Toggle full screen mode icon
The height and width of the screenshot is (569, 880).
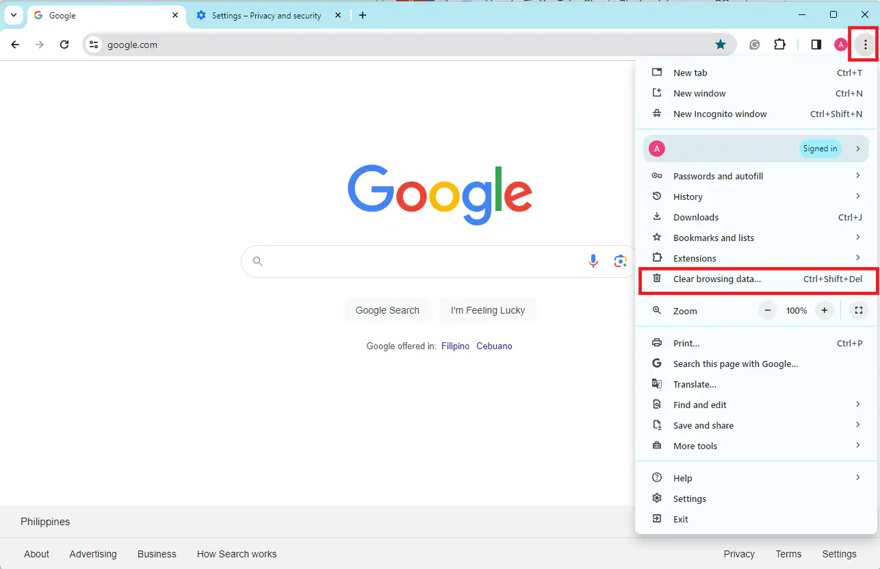pyautogui.click(x=858, y=310)
